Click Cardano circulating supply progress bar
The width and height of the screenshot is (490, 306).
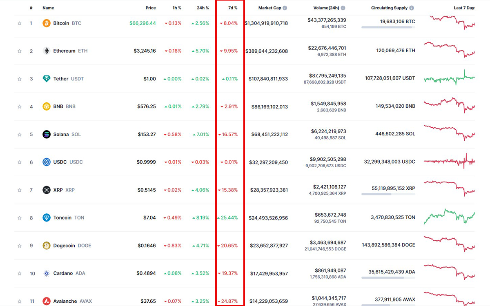(x=388, y=278)
